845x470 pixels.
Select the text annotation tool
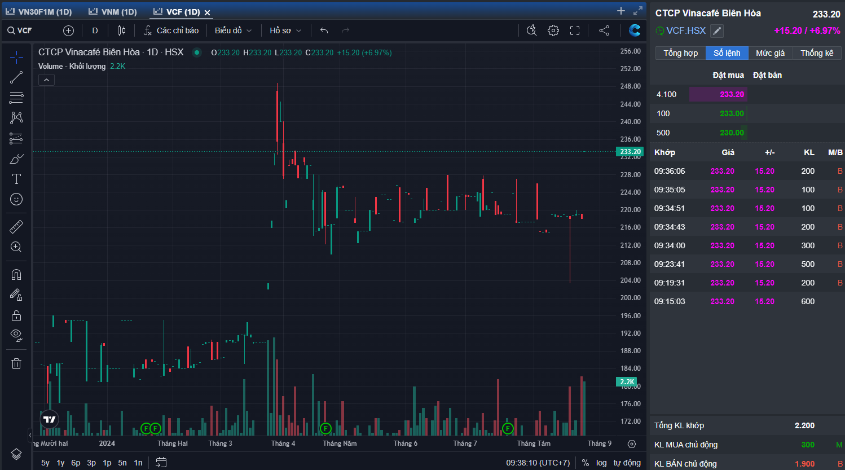16,179
